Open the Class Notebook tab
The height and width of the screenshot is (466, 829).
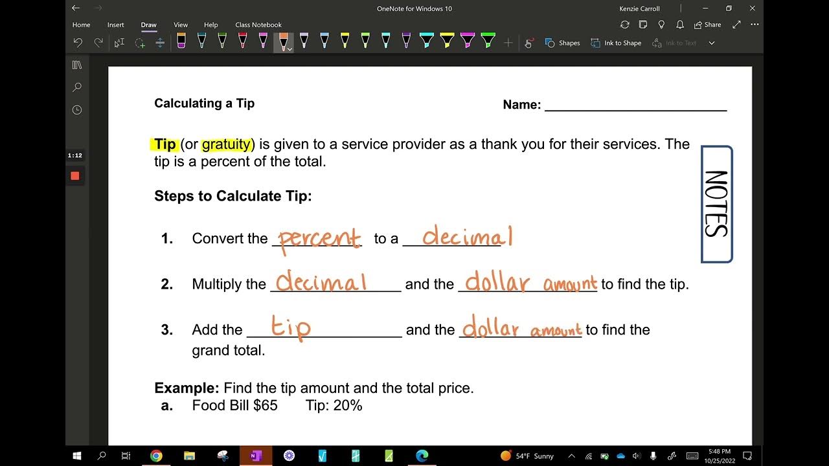coord(258,25)
